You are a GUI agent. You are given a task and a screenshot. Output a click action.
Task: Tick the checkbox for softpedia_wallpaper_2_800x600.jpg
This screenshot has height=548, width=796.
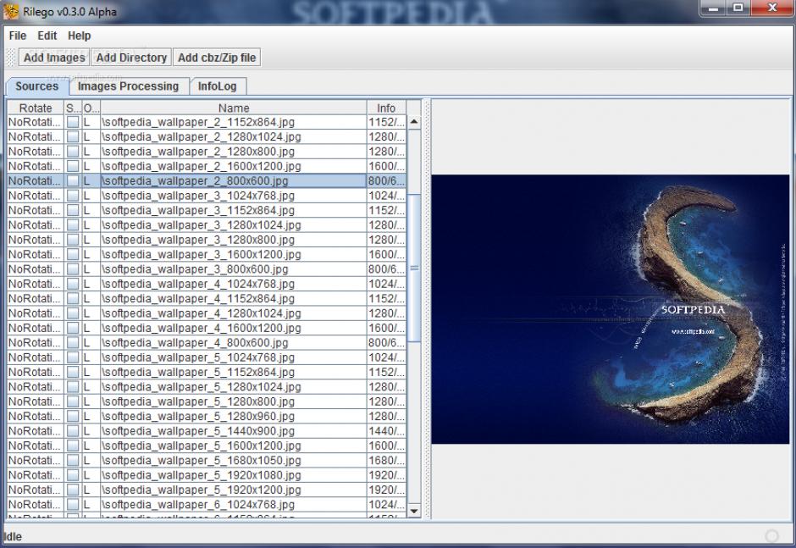point(73,180)
